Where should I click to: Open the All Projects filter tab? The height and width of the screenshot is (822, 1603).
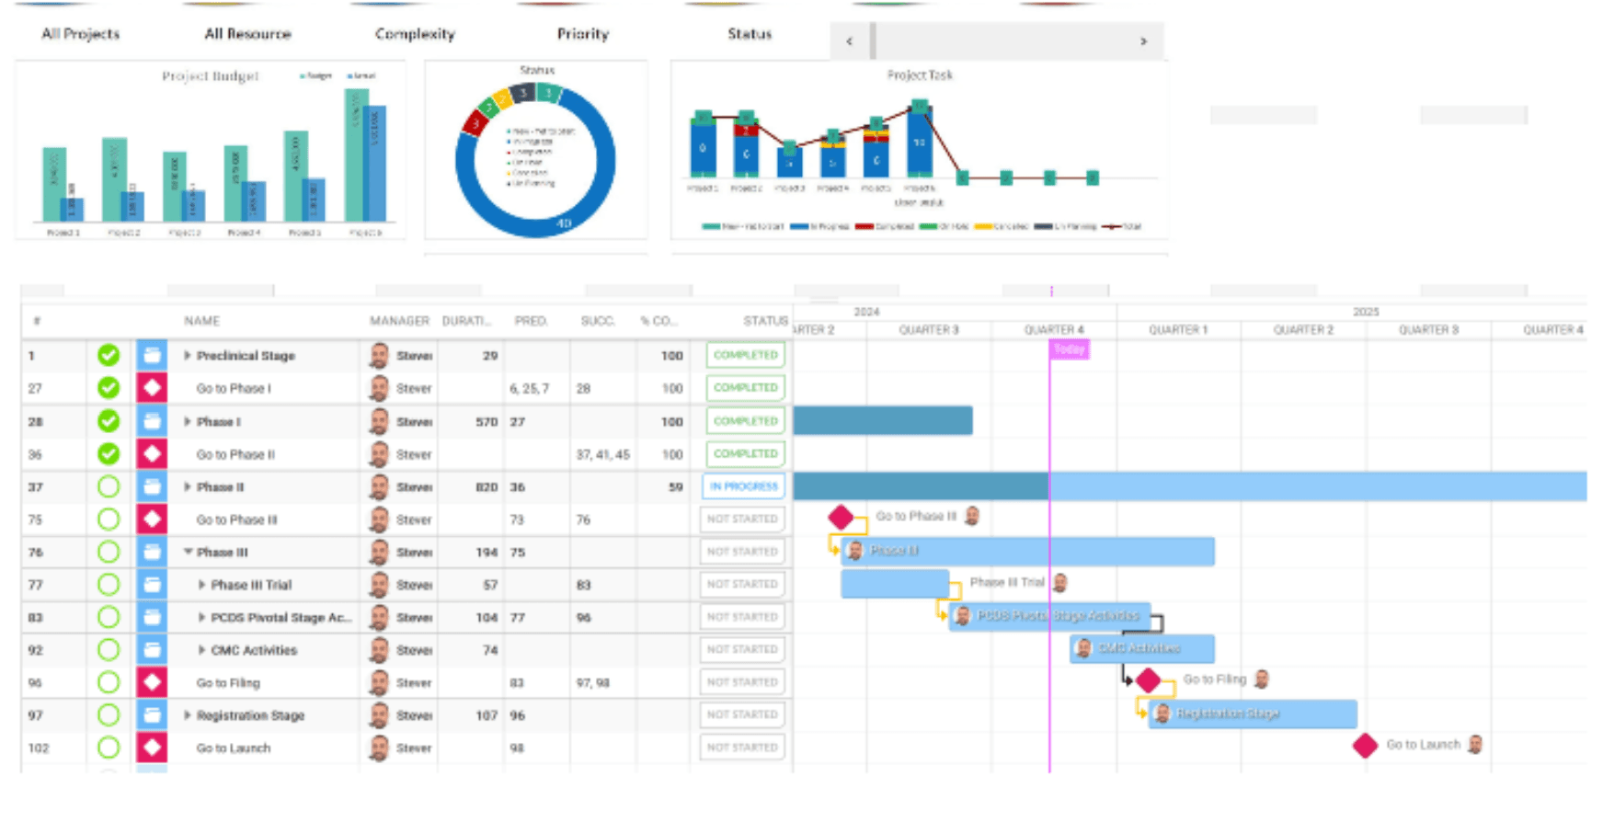click(x=81, y=34)
